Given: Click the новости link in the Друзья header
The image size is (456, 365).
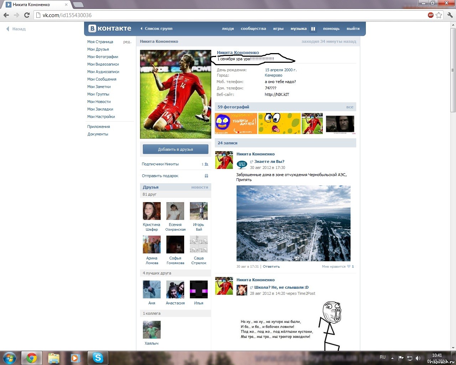Looking at the screenshot, I should [x=199, y=187].
